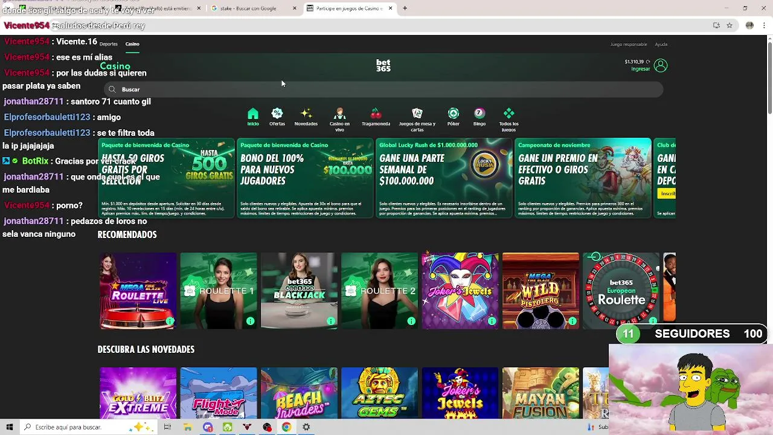
Task: Launch the Mega Fire Blaze Wild Pistolero game
Action: point(540,291)
